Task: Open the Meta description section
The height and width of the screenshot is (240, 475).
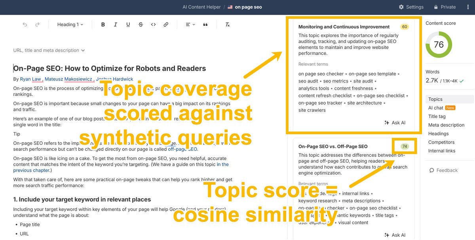Action: [446, 125]
